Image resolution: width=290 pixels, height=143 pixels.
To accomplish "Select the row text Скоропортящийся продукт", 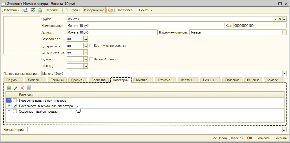I will pyautogui.click(x=39, y=112).
